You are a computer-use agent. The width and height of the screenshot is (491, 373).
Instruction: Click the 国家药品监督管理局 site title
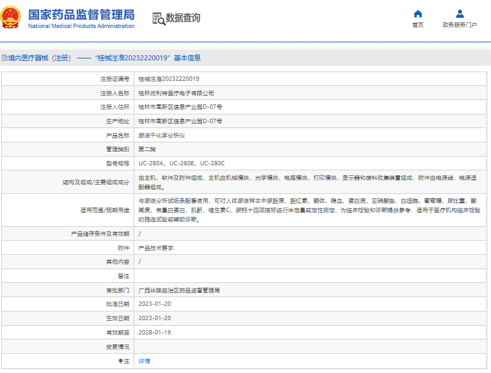pos(81,14)
